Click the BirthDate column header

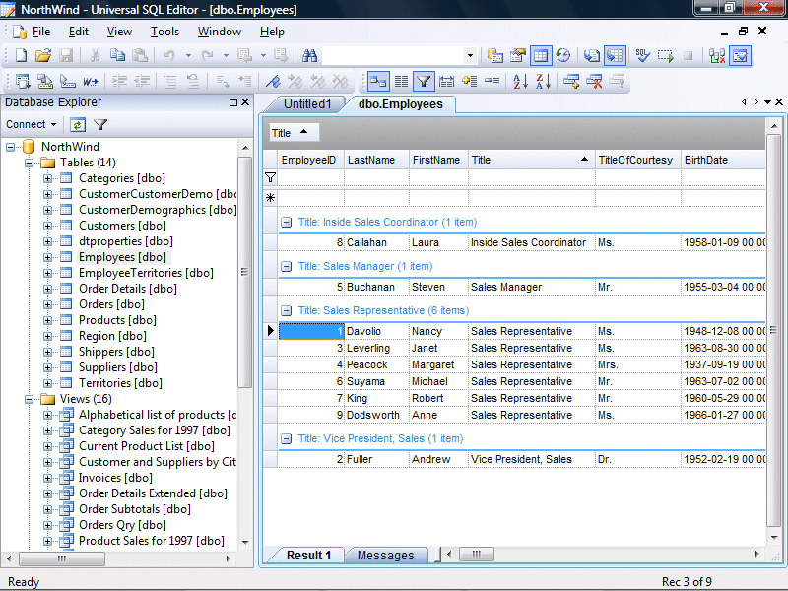coord(723,160)
